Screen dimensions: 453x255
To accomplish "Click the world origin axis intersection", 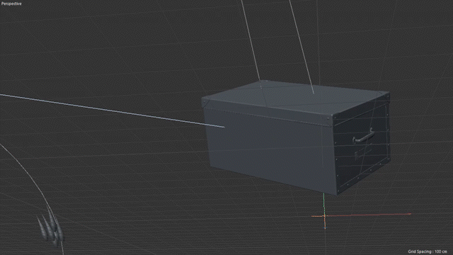I will pyautogui.click(x=324, y=215).
